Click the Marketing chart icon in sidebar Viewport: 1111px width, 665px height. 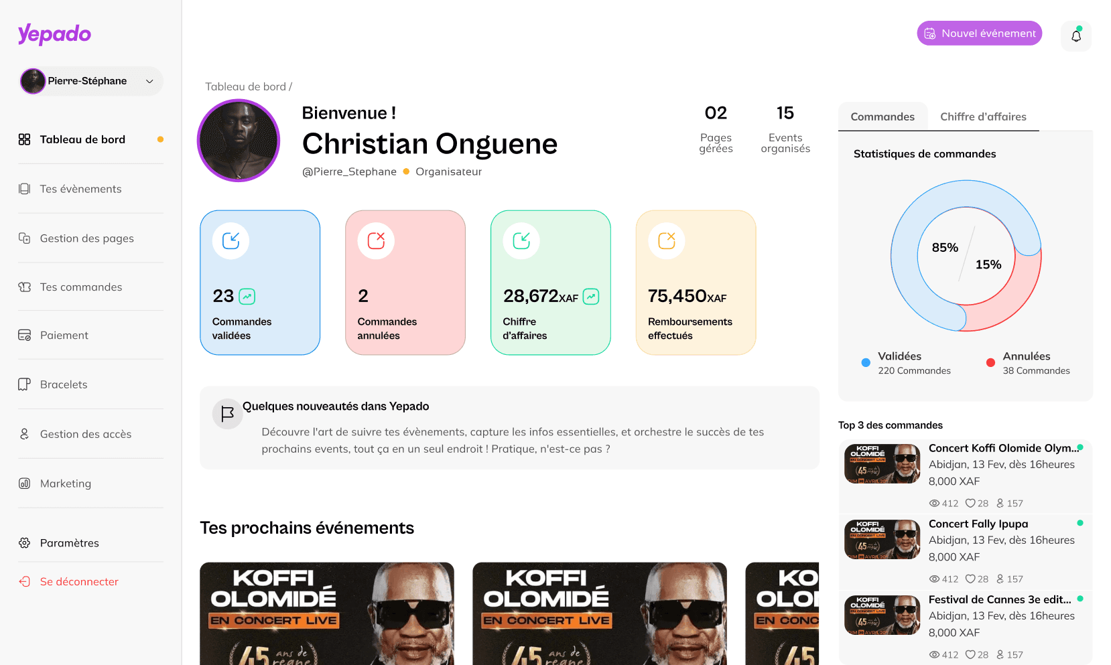(x=25, y=484)
